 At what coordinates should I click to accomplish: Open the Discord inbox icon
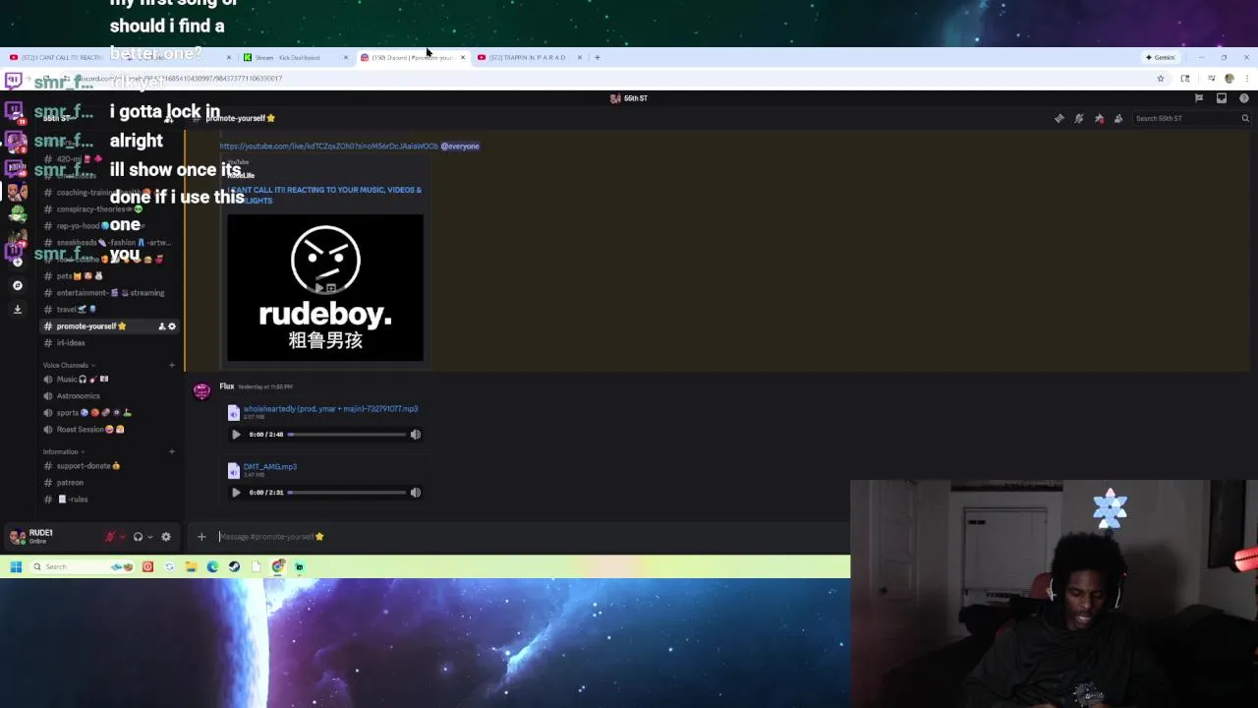click(x=1222, y=98)
